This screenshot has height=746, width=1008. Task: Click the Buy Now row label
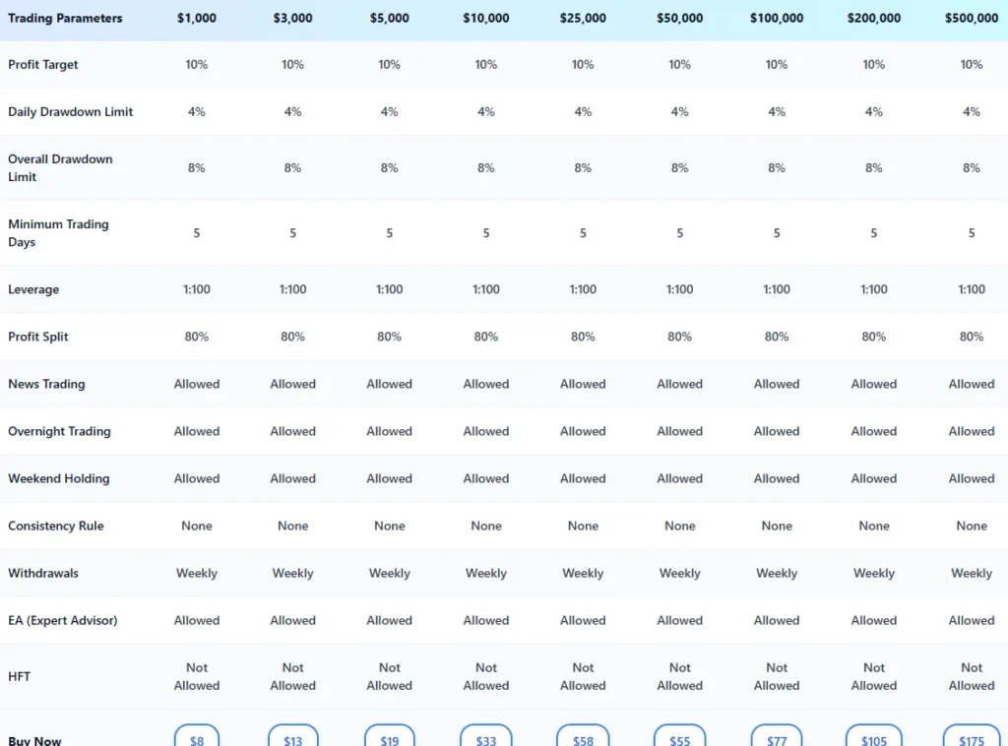coord(35,740)
